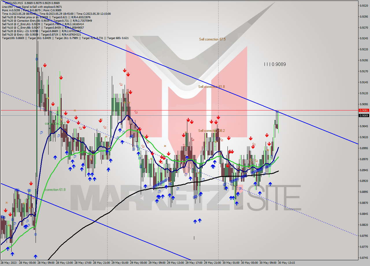Click the red 0.9081 price tag
This screenshot has height=266, width=370.
(364, 110)
